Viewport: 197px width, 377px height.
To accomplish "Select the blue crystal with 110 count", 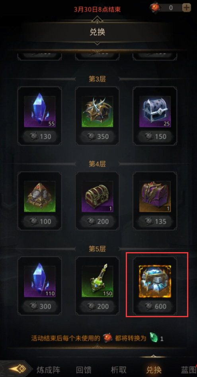I will coord(39,281).
